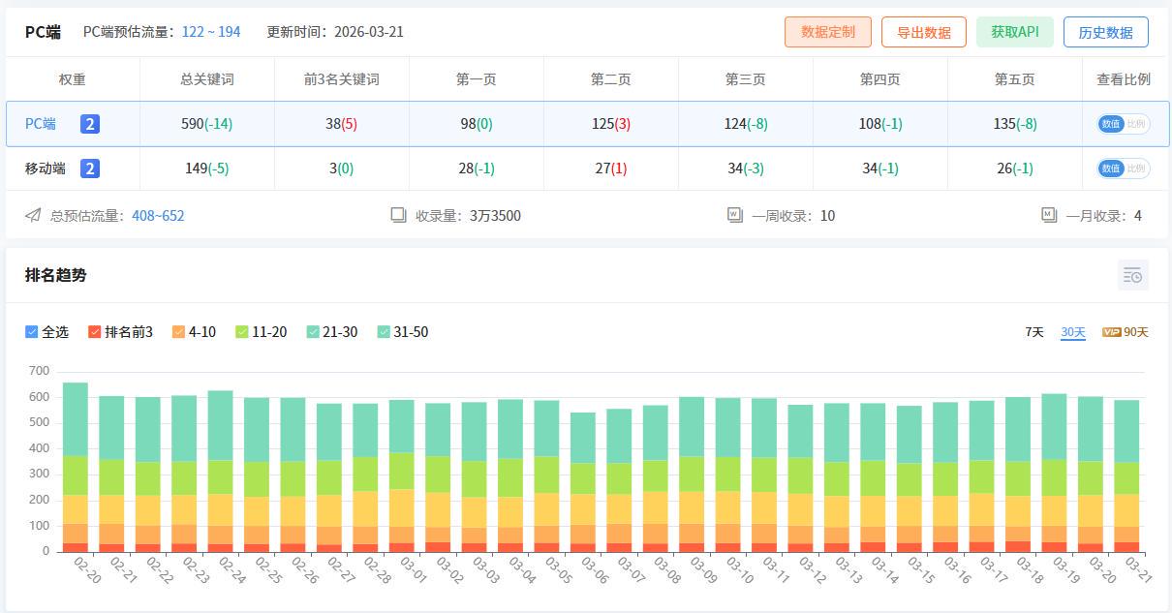Open the PC端 link in weight row
Image resolution: width=1172 pixels, height=613 pixels.
41,124
